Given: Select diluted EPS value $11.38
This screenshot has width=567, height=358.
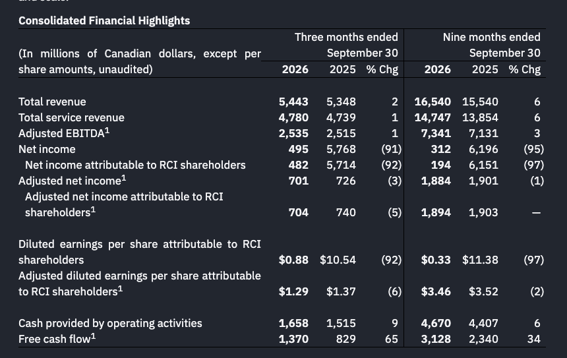Looking at the screenshot, I should pos(480,260).
